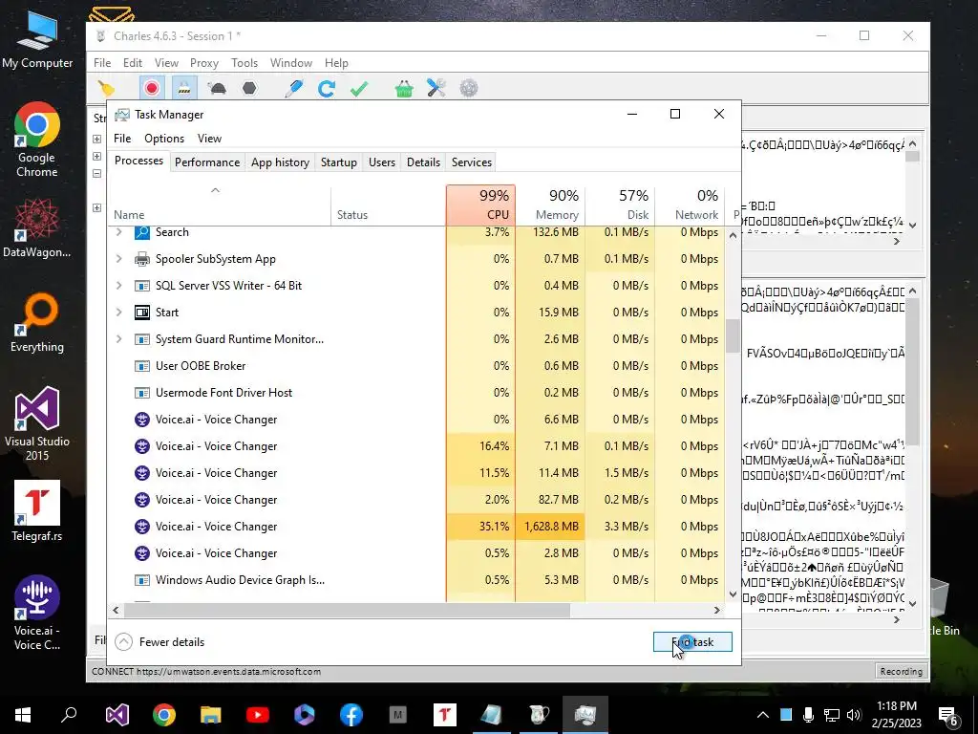The height and width of the screenshot is (734, 978).
Task: Switch to the Details tab
Action: tap(423, 162)
